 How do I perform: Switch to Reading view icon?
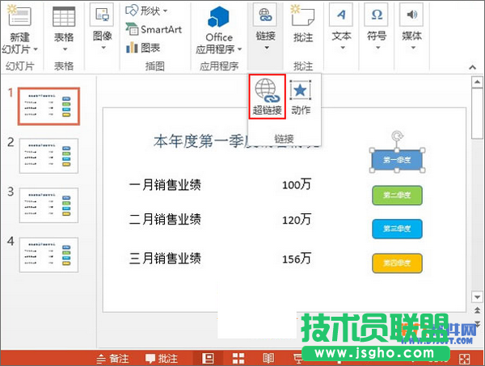pos(268,359)
